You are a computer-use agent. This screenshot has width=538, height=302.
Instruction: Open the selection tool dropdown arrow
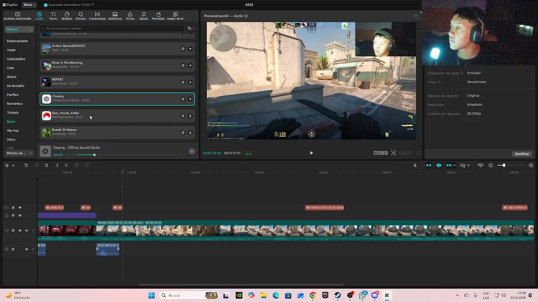(x=13, y=165)
